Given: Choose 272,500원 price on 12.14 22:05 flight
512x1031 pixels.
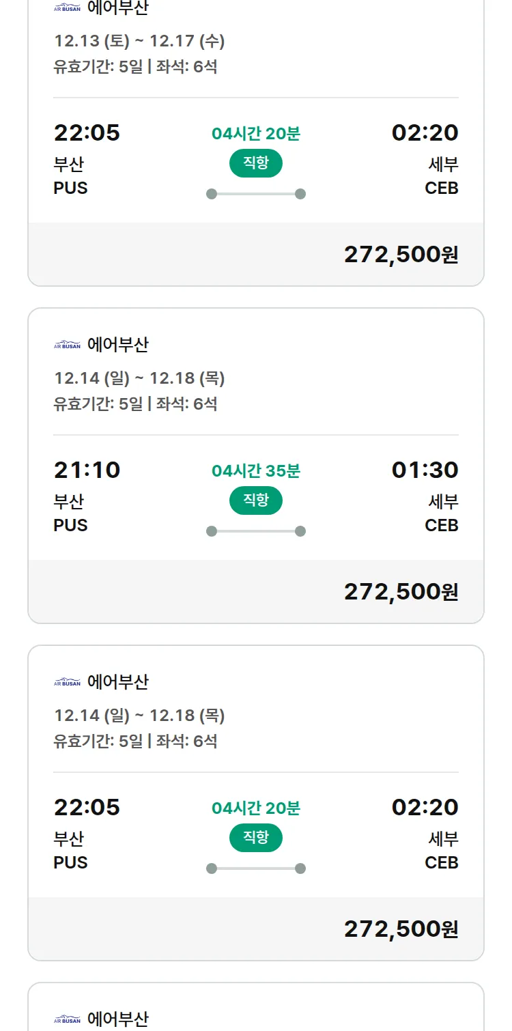Looking at the screenshot, I should (401, 929).
